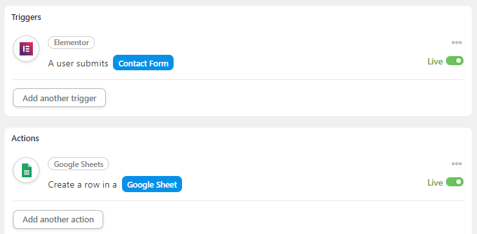This screenshot has width=477, height=234.
Task: Click the Triggers section heading
Action: pos(26,17)
